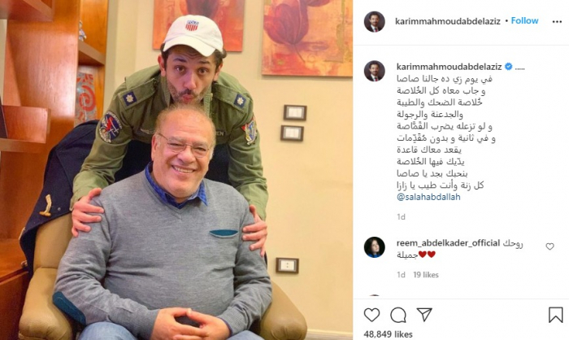569x340 pixels.
Task: Open karimmahmoudabdelaziz username in header
Action: coord(448,21)
